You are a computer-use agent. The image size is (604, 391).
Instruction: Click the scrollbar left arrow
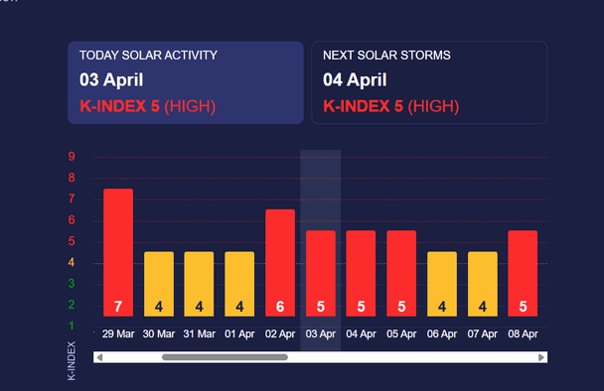(99, 357)
